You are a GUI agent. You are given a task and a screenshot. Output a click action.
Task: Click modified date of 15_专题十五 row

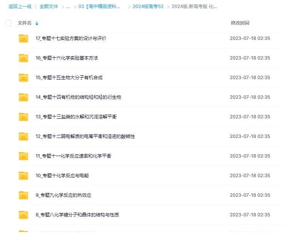pos(250,78)
